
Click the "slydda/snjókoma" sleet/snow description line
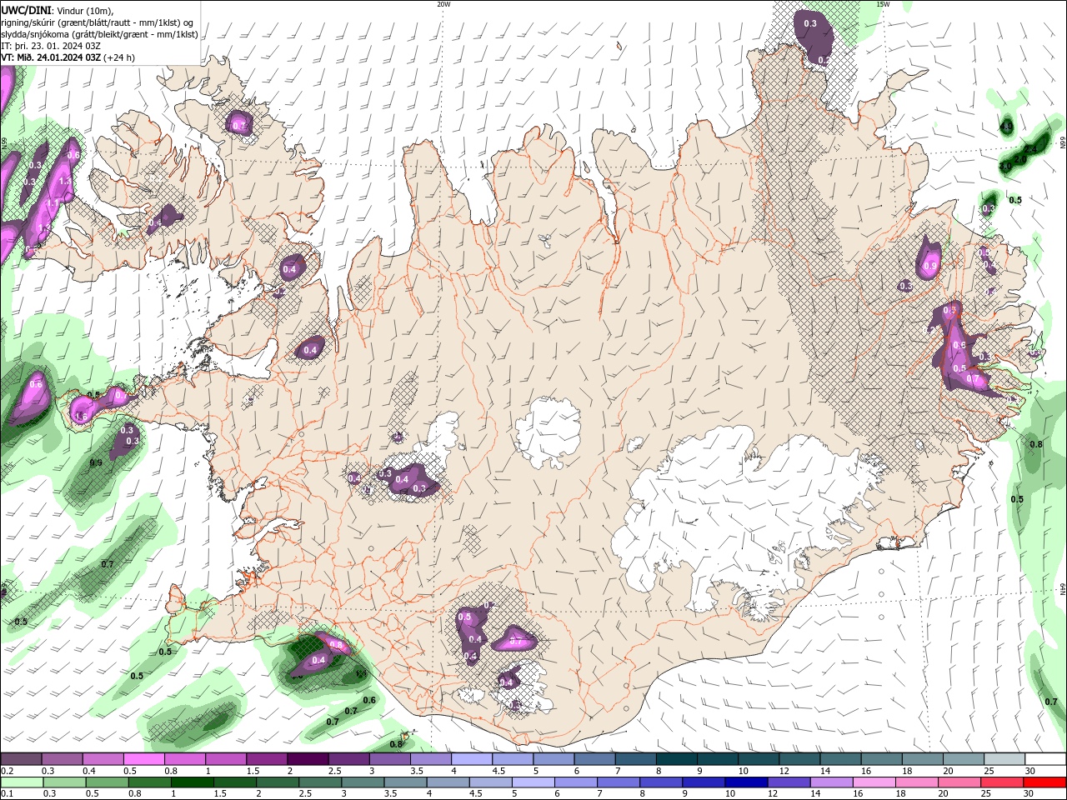[99, 34]
